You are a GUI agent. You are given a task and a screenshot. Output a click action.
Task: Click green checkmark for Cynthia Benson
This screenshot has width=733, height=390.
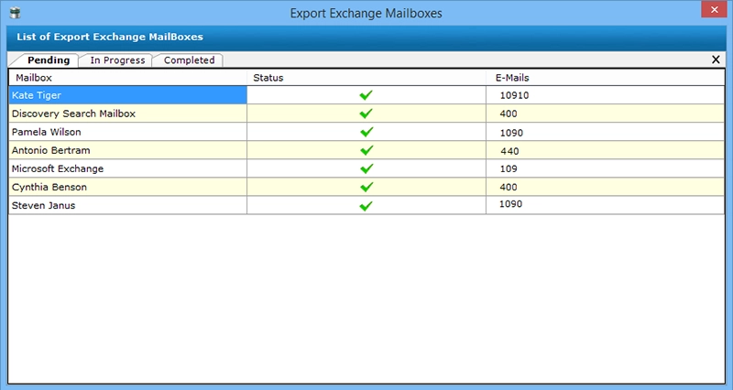point(366,187)
